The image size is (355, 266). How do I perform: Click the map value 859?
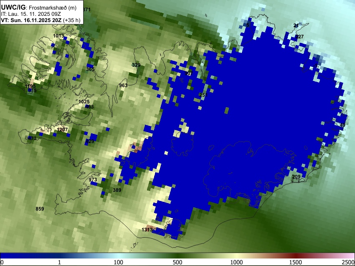(x=40, y=209)
